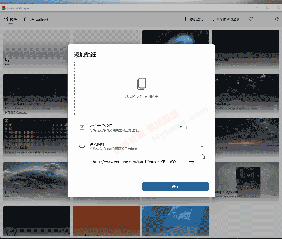
Task: Click the link icon beside 输入网址
Action: (x=82, y=146)
